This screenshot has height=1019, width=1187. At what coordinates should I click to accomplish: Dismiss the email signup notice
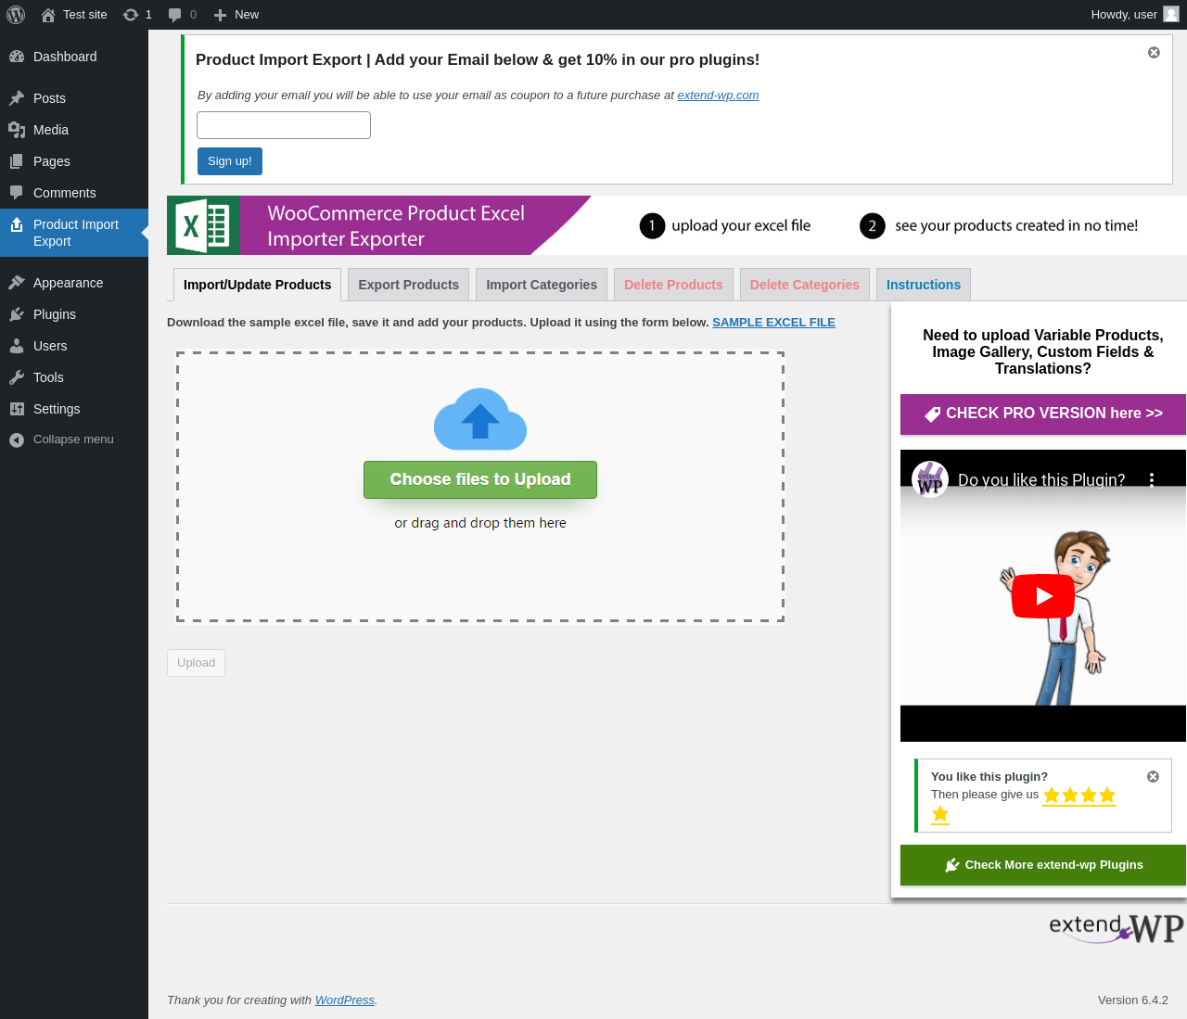pos(1154,53)
